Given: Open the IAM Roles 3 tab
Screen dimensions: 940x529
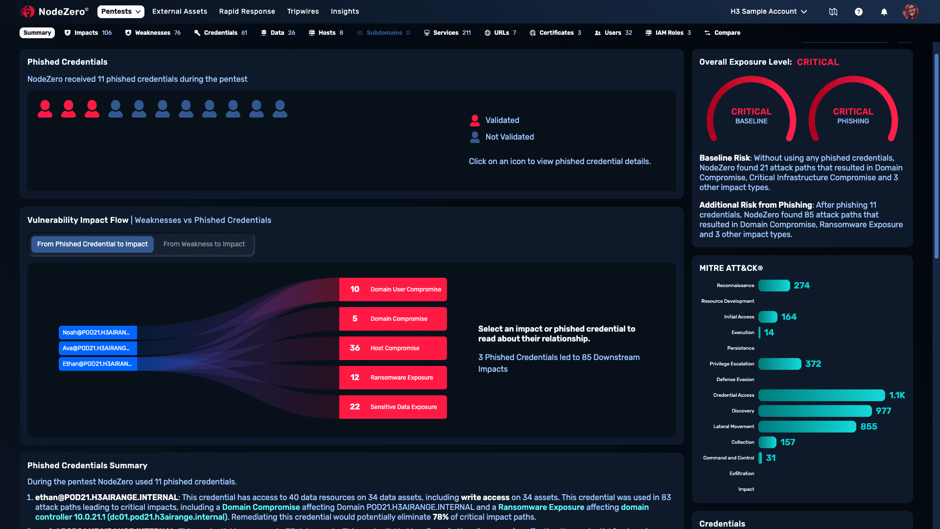Looking at the screenshot, I should click(x=668, y=33).
